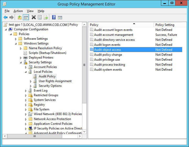
Task: Click the window system menu icon
Action: click(4, 4)
